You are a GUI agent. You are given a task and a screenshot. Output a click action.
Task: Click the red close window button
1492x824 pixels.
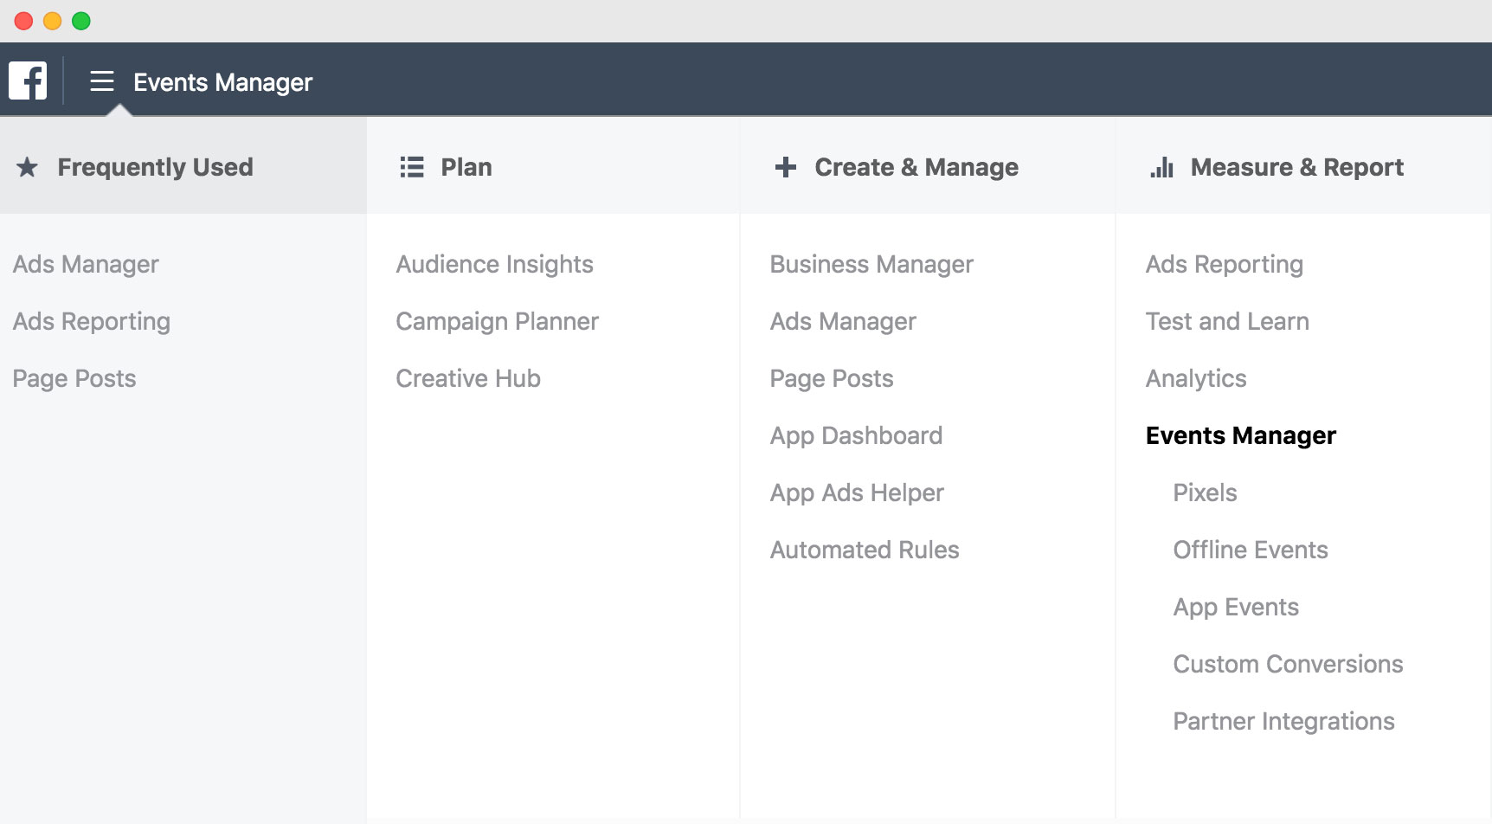click(24, 21)
